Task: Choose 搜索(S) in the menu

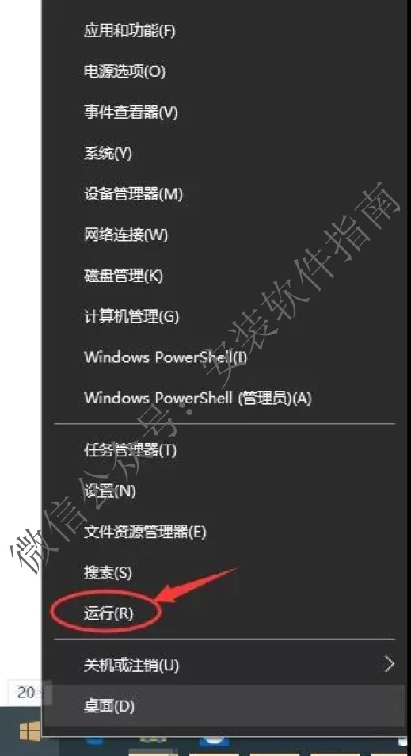Action: 108,573
